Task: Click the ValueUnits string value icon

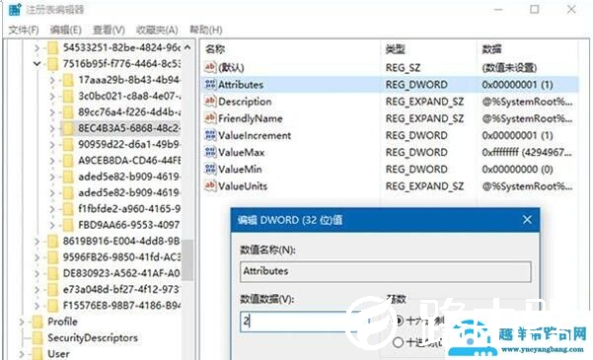Action: click(x=210, y=186)
